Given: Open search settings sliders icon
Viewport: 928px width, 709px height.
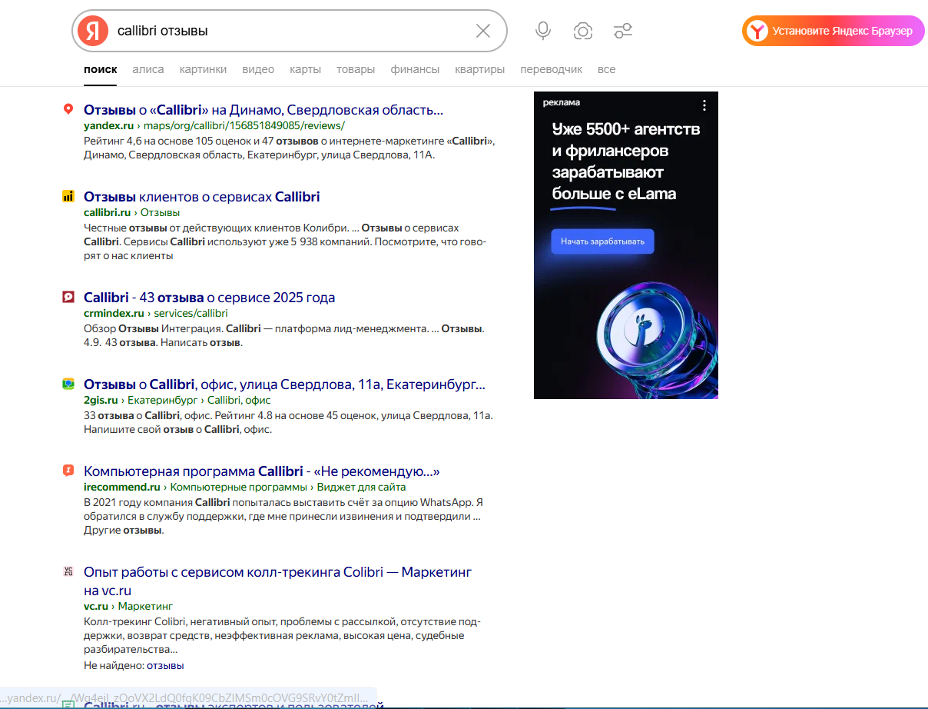Looking at the screenshot, I should (x=623, y=31).
